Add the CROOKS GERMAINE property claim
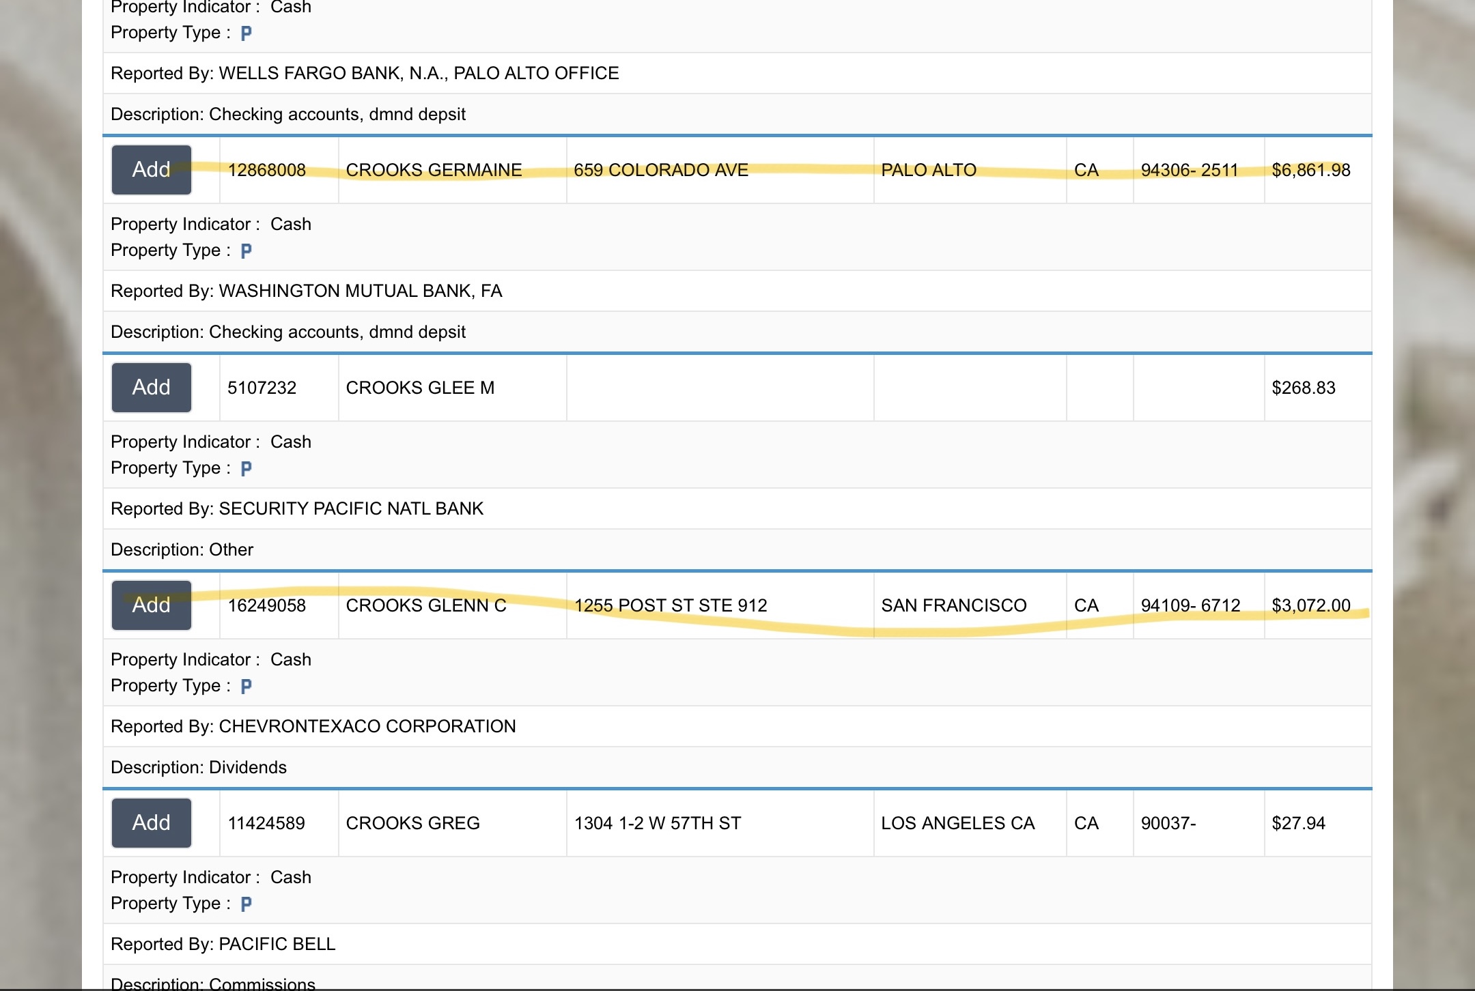 [152, 170]
